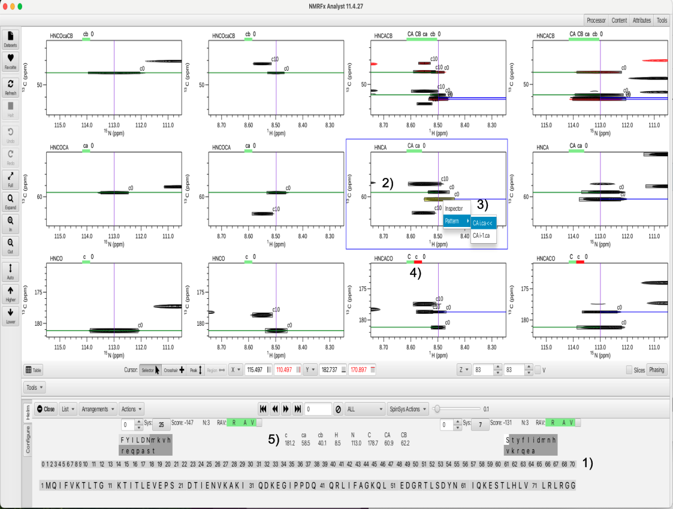The height and width of the screenshot is (509, 673).
Task: Choose the CA i-1.ca pattern menu entry
Action: 483,236
